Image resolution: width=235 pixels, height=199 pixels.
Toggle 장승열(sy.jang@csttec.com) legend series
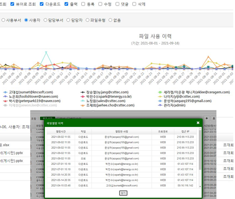[x=105, y=92]
